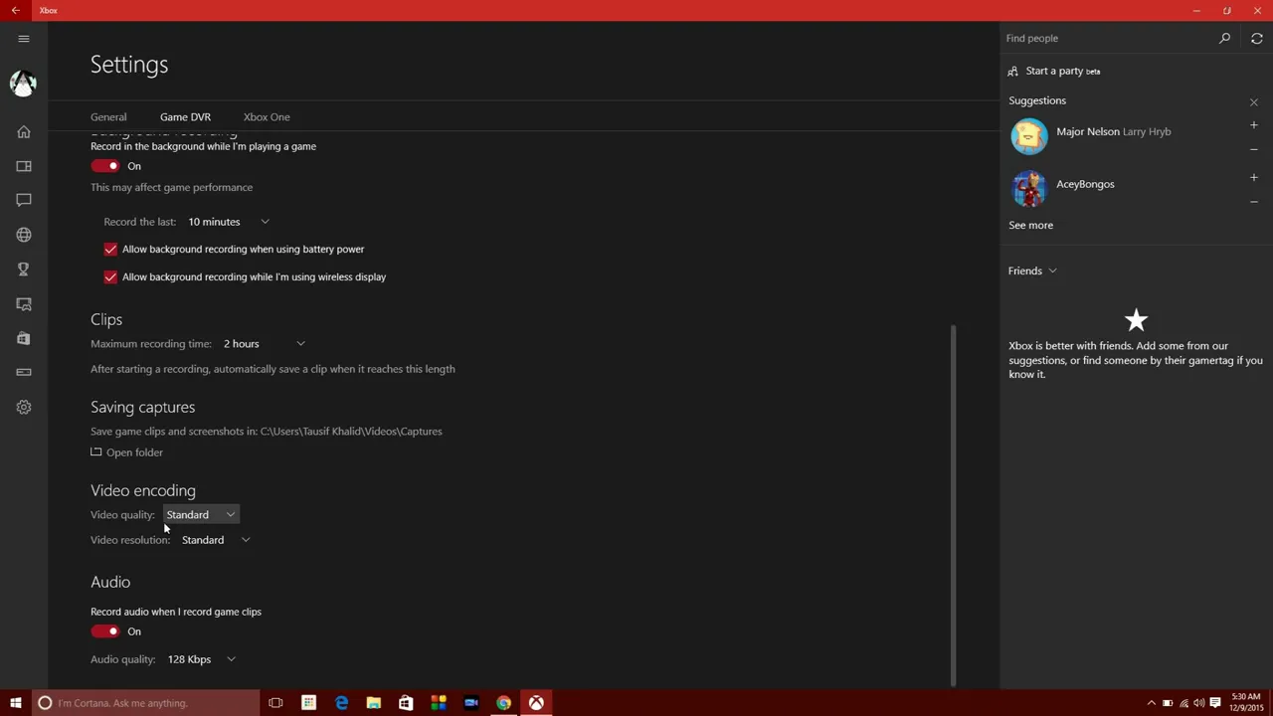Click Cortana Ask me anything box
This screenshot has height=716, width=1273.
tap(145, 703)
